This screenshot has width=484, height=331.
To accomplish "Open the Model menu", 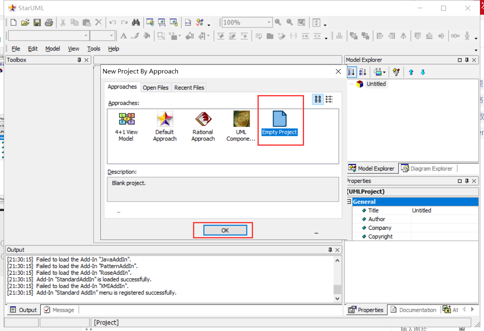I will tap(53, 49).
